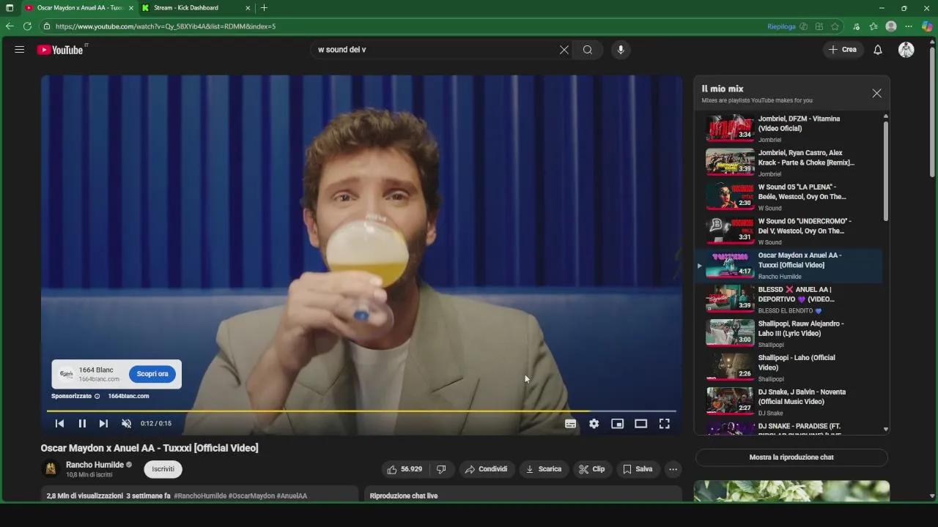The width and height of the screenshot is (938, 527).
Task: Click the #RanchoHumilde hashtag link
Action: tap(200, 496)
